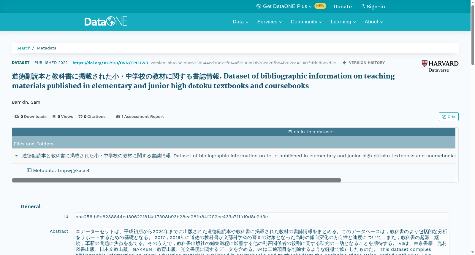
Task: Click the Donate link
Action: click(343, 7)
